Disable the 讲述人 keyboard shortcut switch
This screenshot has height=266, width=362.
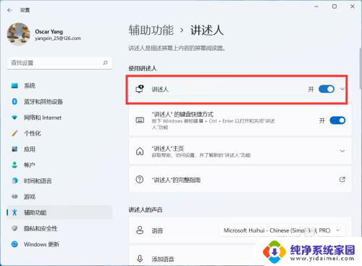(x=337, y=120)
